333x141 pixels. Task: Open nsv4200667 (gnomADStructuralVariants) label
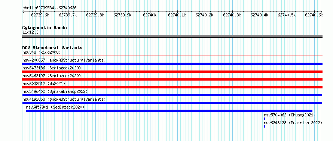tap(64, 60)
